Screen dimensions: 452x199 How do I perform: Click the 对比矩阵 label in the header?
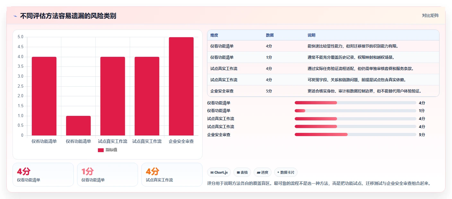430,15
